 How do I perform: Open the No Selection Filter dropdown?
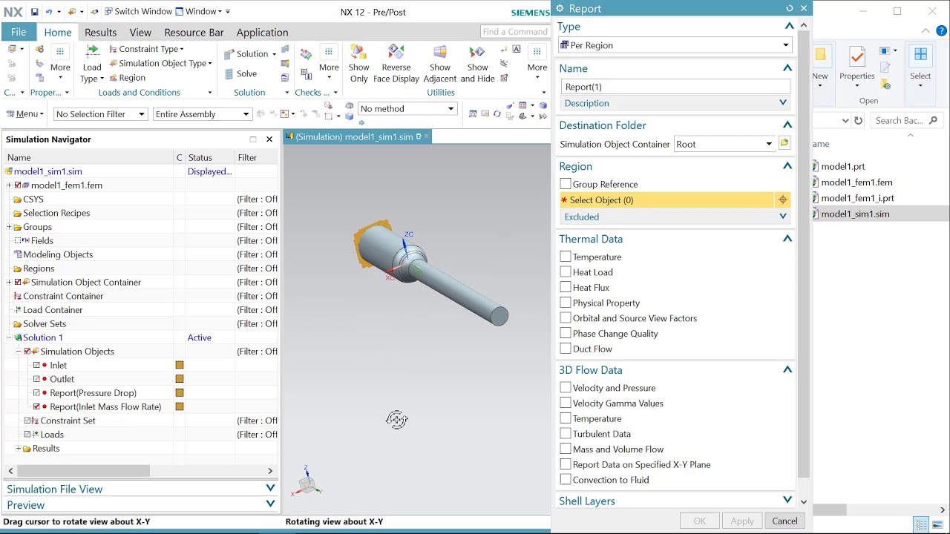coord(100,114)
